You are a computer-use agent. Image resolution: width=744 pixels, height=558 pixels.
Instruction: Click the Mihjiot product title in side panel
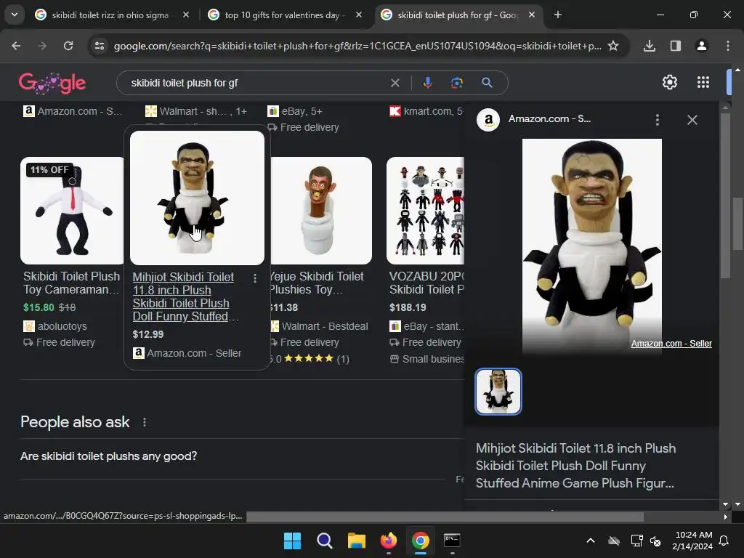coord(575,466)
